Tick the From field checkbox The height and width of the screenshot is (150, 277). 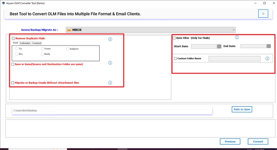[42, 49]
